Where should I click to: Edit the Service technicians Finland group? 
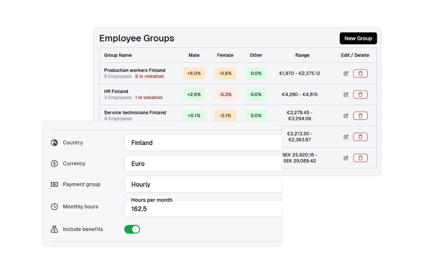pyautogui.click(x=346, y=116)
